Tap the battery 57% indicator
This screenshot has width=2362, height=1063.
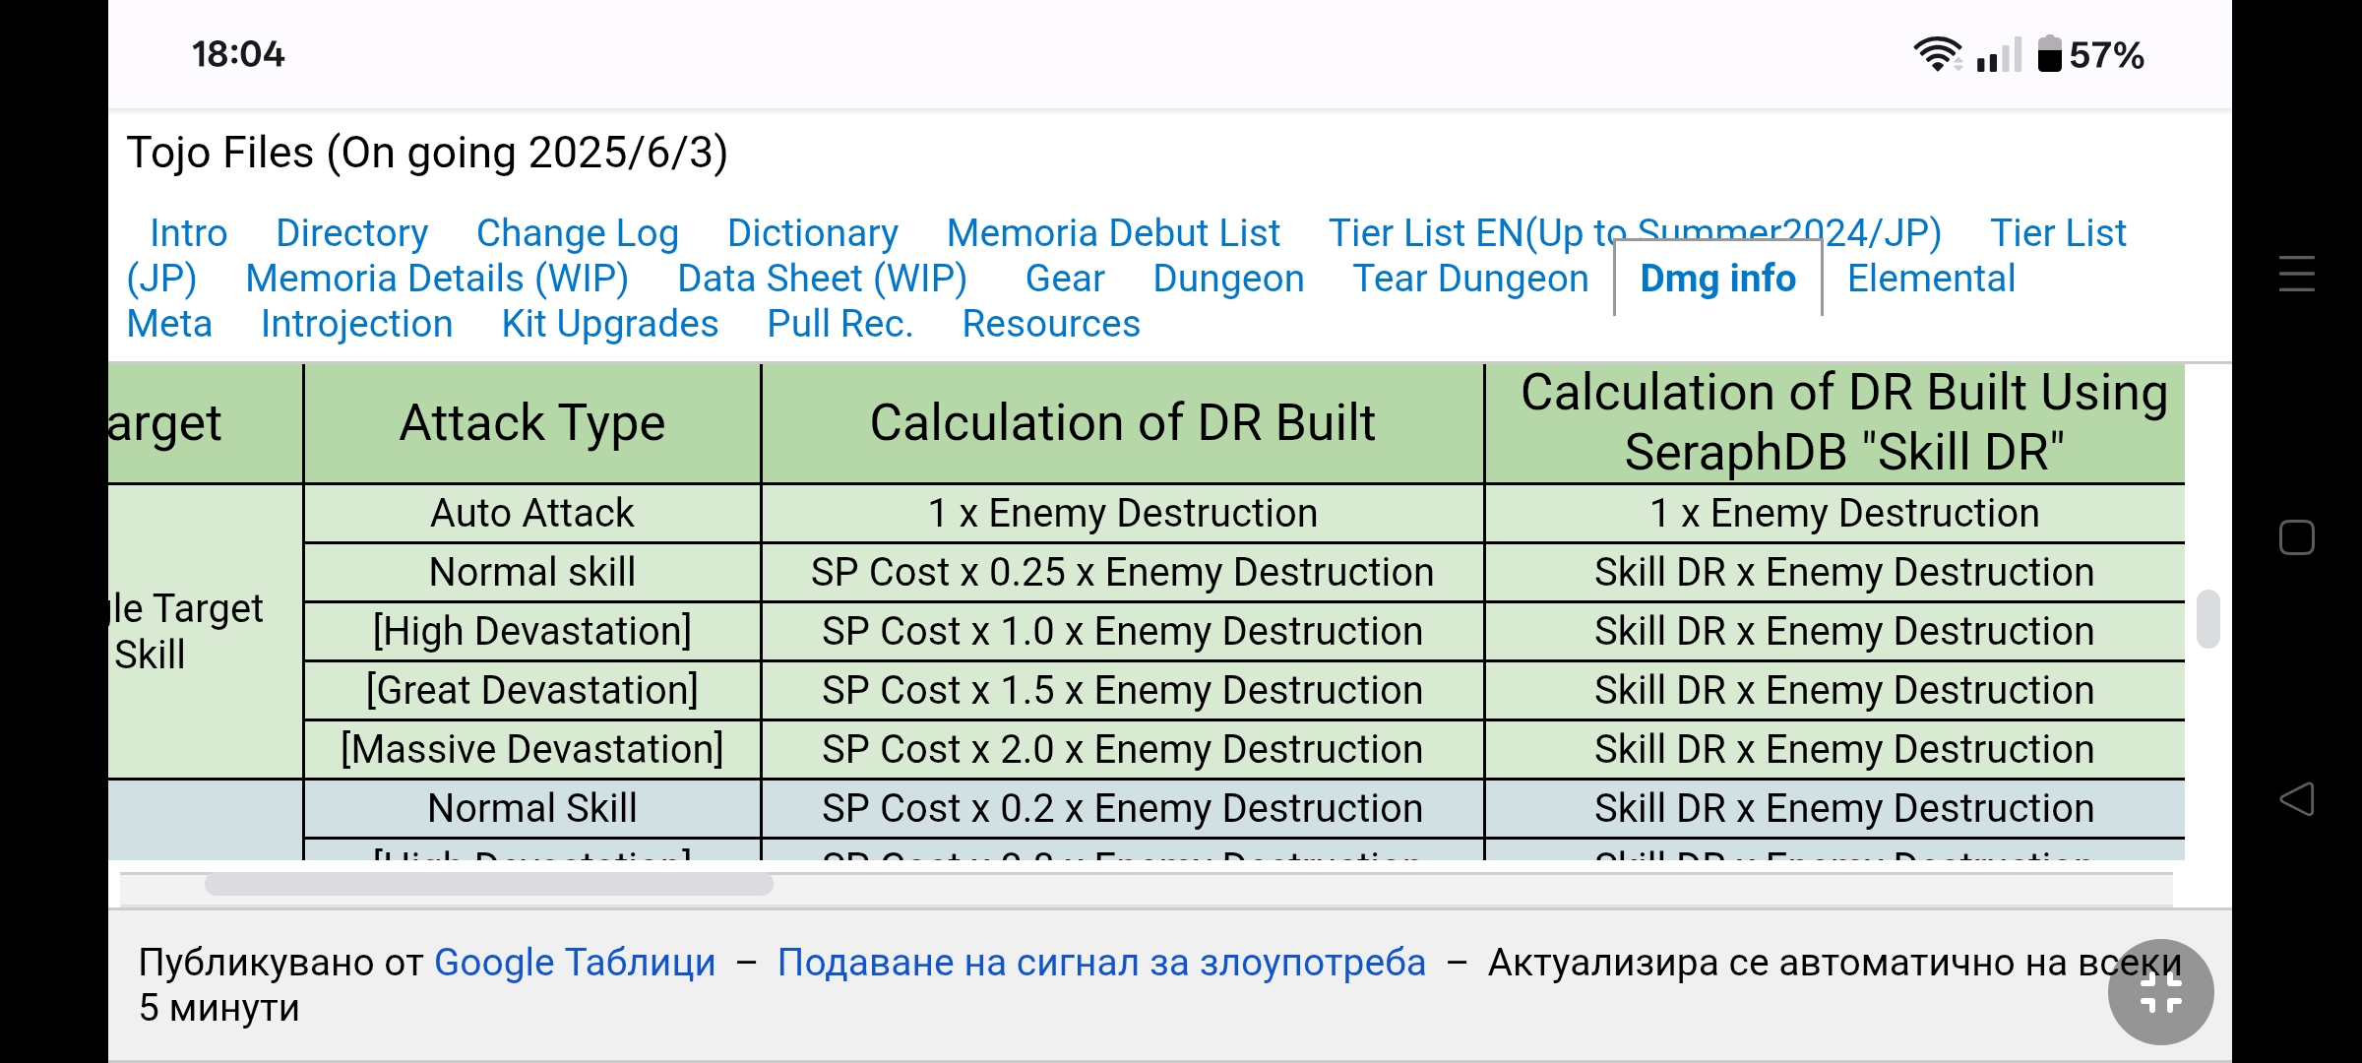(2091, 54)
